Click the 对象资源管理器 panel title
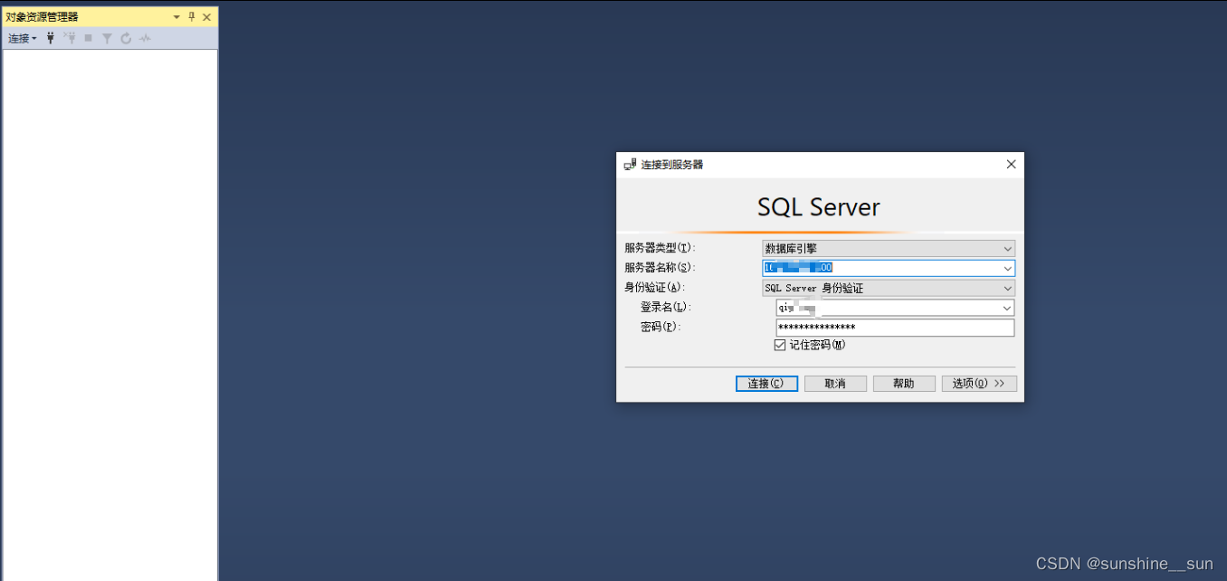The width and height of the screenshot is (1227, 581). (x=42, y=17)
